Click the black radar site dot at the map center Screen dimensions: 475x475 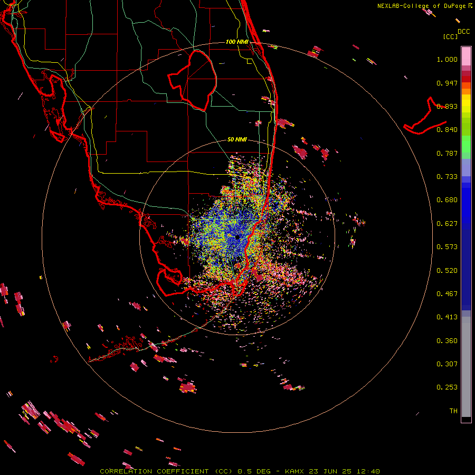coord(237,237)
